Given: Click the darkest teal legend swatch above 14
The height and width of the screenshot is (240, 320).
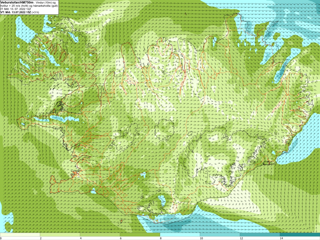Looking at the screenshot, I should pos(300,235).
